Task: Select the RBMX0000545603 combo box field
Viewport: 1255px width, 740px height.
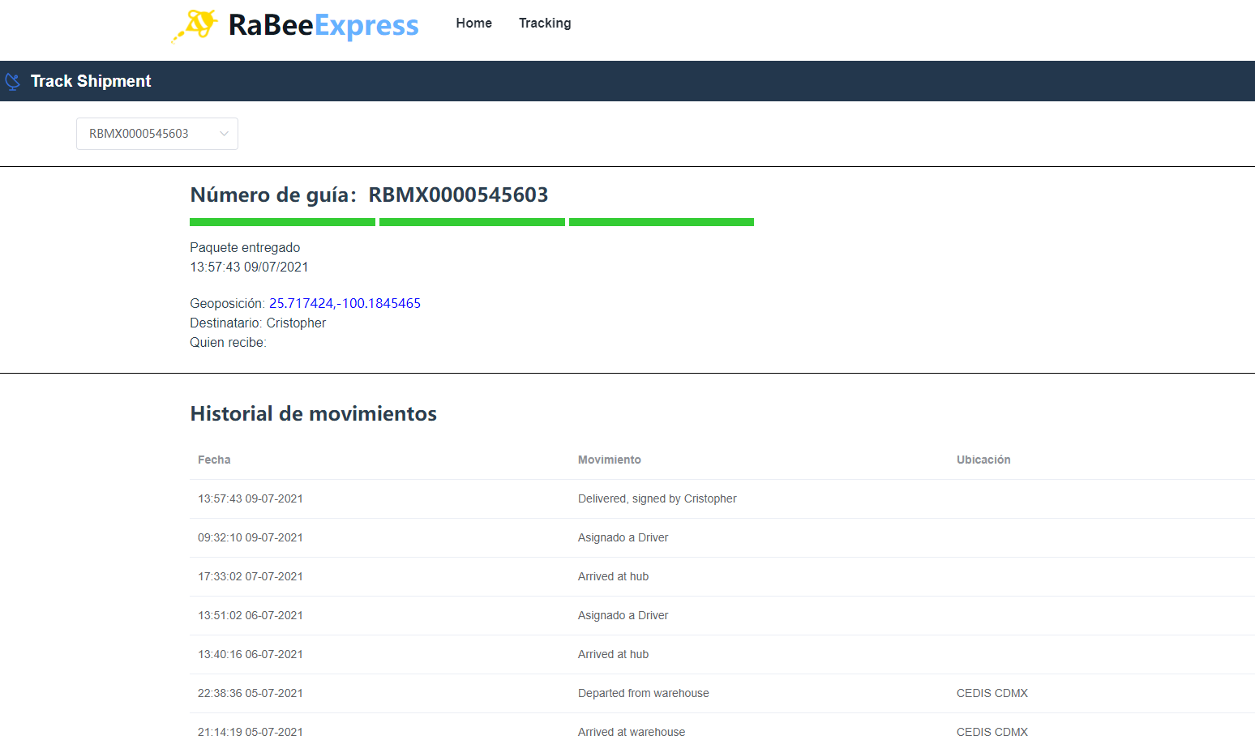Action: click(146, 134)
